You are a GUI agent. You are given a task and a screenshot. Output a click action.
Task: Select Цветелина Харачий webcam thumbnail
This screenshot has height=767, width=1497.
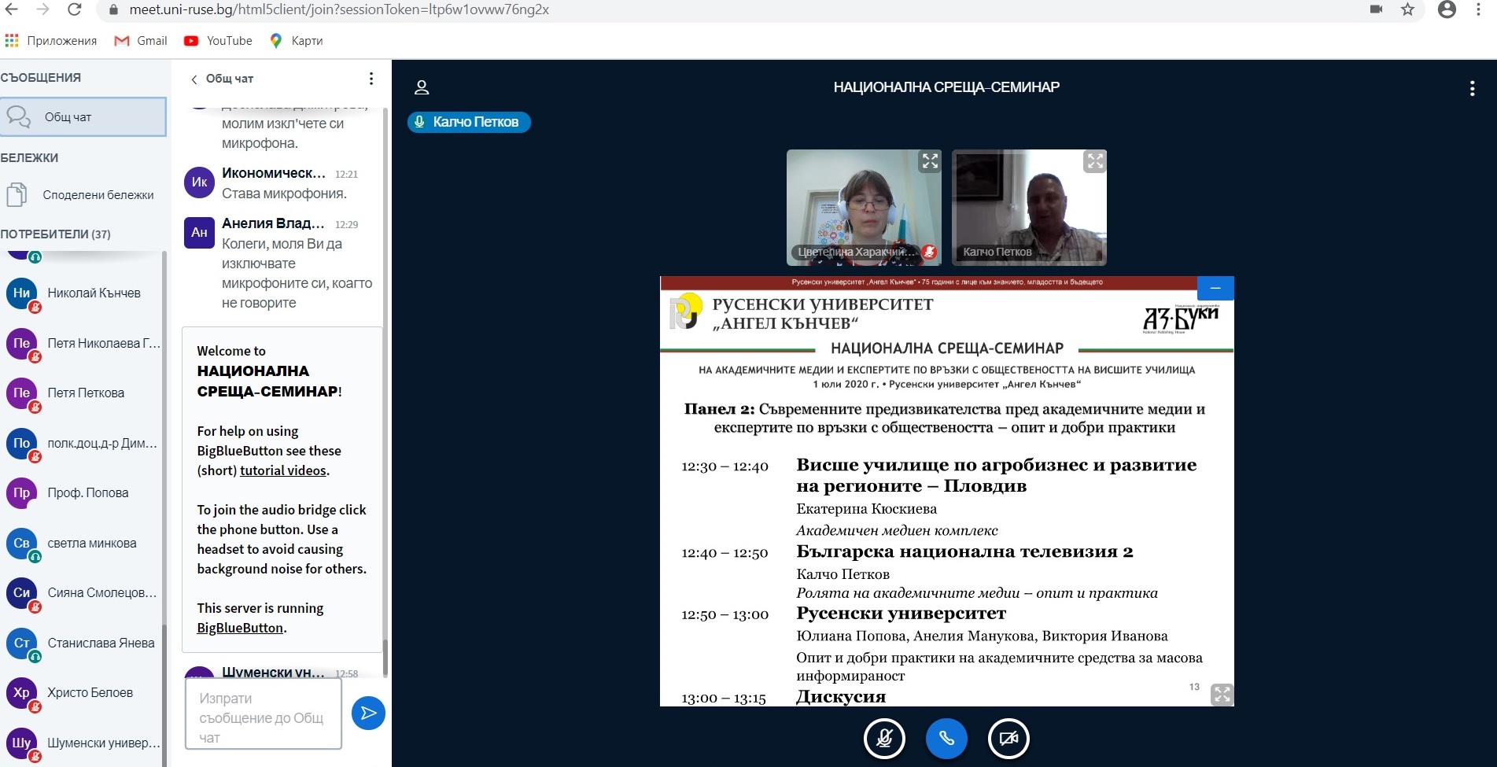pyautogui.click(x=864, y=207)
